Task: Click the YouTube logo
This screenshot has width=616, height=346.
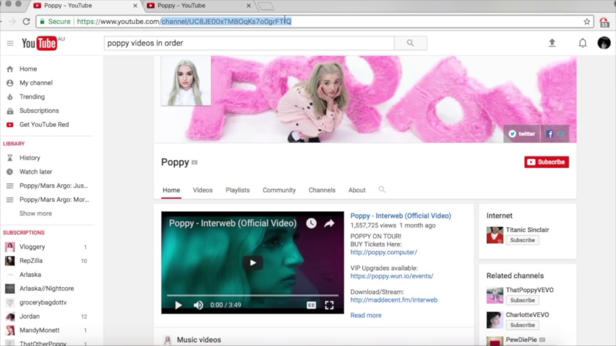Action: pyautogui.click(x=39, y=43)
